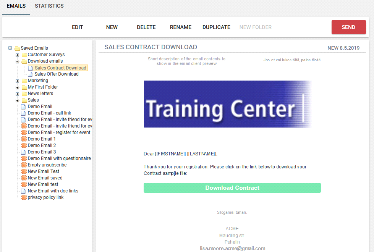This screenshot has width=374, height=252.
Task: Click the green Download Contract button
Action: (232, 188)
